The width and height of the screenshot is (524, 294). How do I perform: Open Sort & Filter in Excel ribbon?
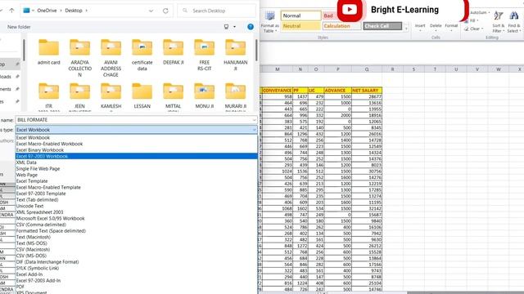click(x=498, y=22)
